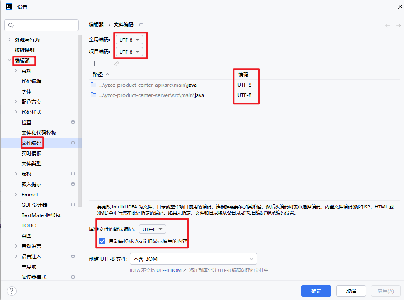Add a new path encoding entry

click(94, 64)
